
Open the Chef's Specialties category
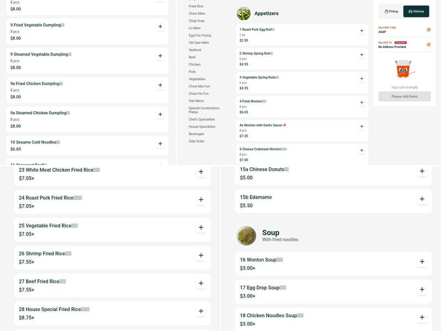pyautogui.click(x=202, y=119)
